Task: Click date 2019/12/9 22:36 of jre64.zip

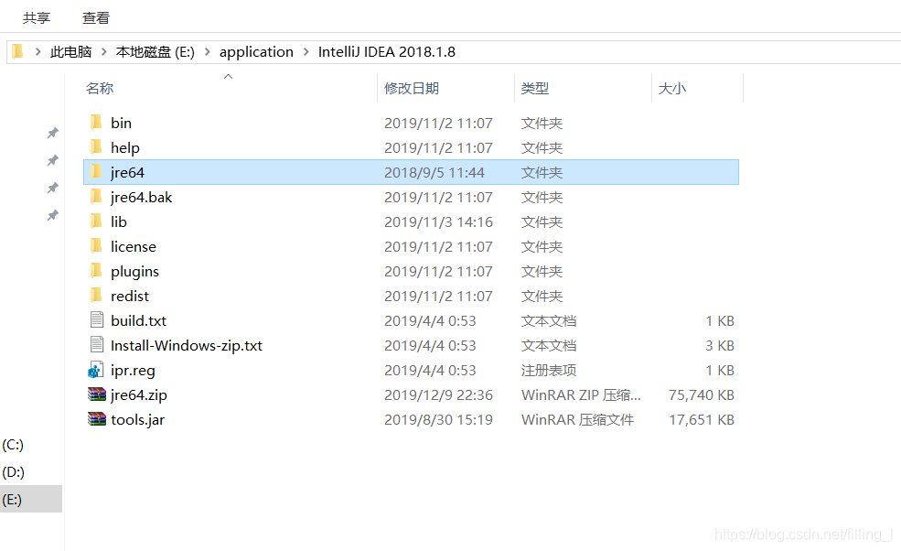Action: click(x=438, y=395)
